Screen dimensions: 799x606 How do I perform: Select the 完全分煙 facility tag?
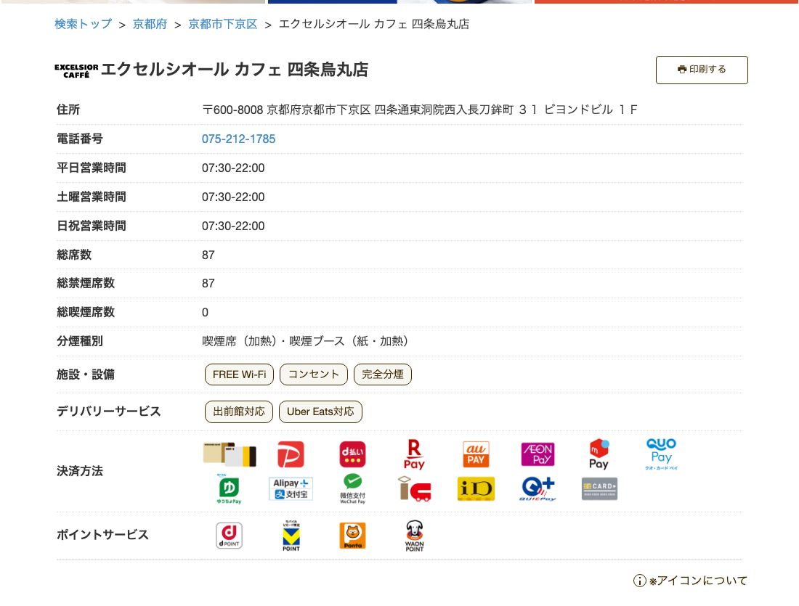click(383, 374)
